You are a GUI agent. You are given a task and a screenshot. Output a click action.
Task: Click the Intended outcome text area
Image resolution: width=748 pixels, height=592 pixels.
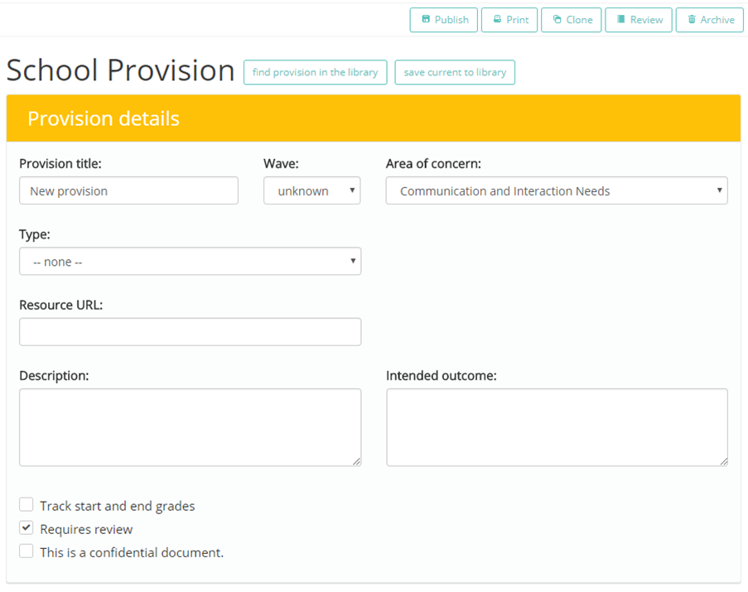pos(556,426)
